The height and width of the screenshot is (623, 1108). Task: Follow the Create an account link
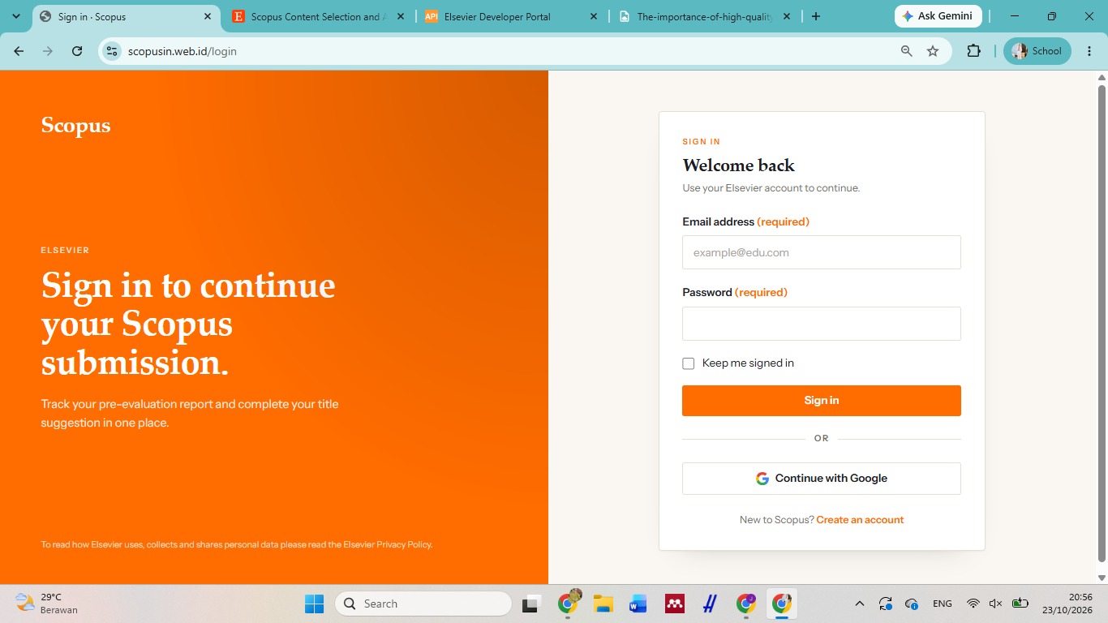pos(860,520)
